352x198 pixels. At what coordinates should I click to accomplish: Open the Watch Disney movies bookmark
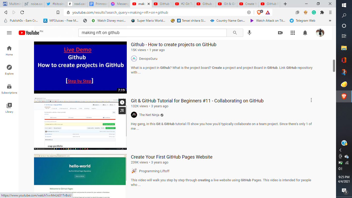(x=109, y=21)
